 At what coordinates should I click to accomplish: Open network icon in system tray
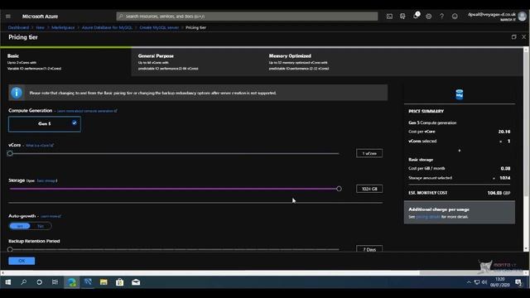point(477,282)
